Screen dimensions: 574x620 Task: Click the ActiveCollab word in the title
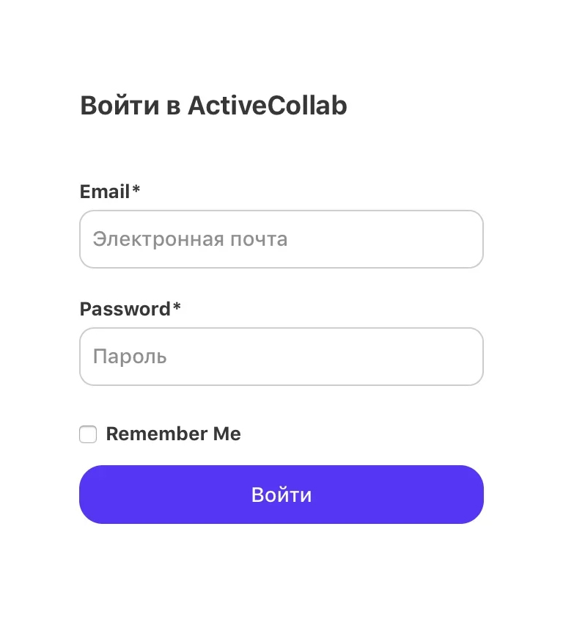point(267,106)
